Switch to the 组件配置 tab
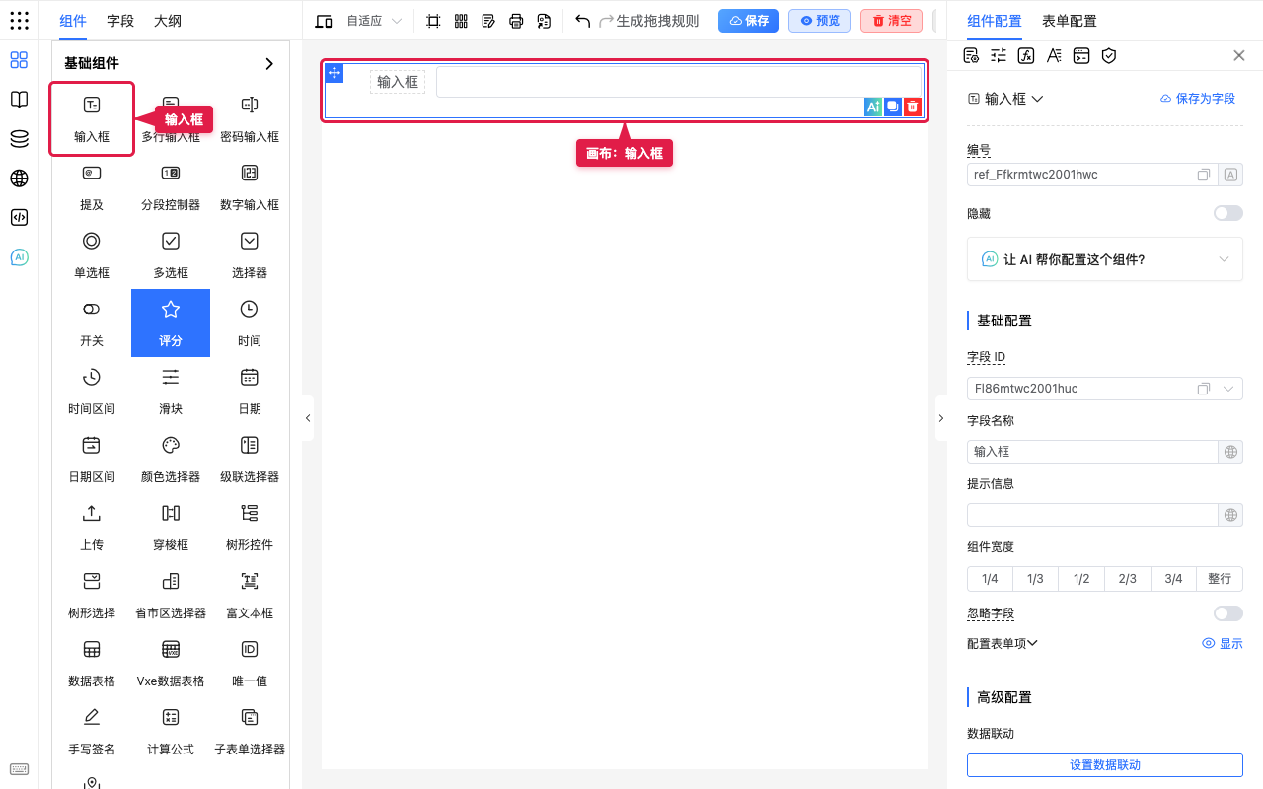Viewport: 1263px width, 789px height. click(x=995, y=21)
